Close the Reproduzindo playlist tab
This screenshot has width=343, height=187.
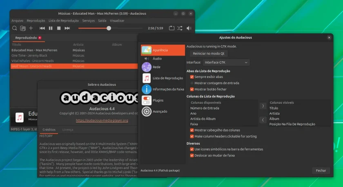click(40, 38)
